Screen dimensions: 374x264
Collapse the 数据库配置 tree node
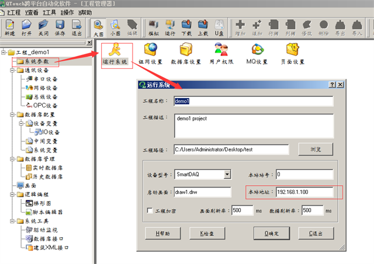(x=12, y=115)
